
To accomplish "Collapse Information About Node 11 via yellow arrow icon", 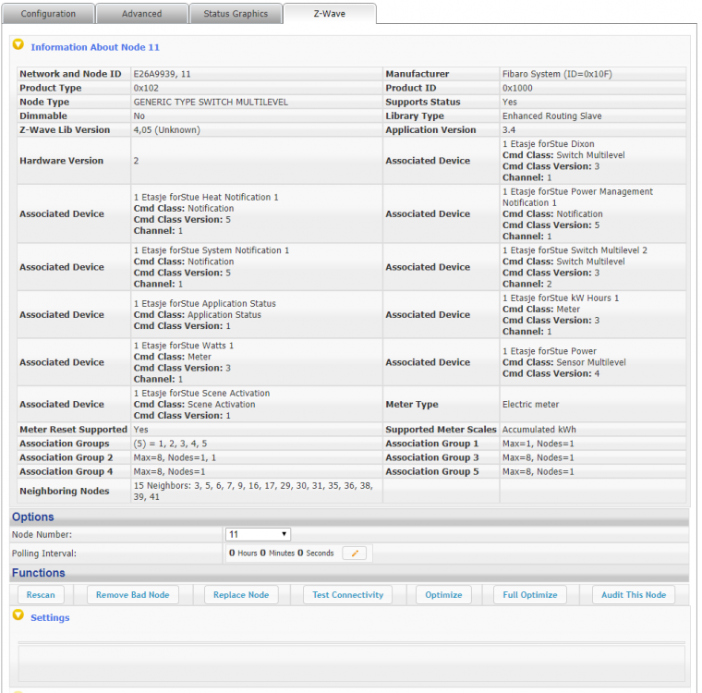I will coord(18,44).
